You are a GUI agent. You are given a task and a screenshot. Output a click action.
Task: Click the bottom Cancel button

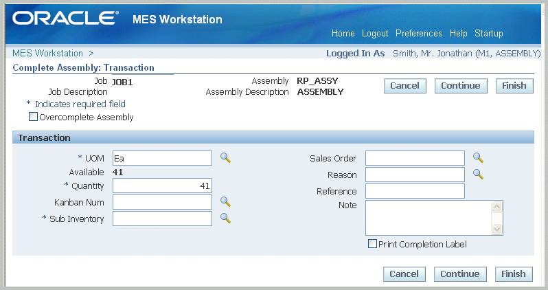pyautogui.click(x=404, y=274)
